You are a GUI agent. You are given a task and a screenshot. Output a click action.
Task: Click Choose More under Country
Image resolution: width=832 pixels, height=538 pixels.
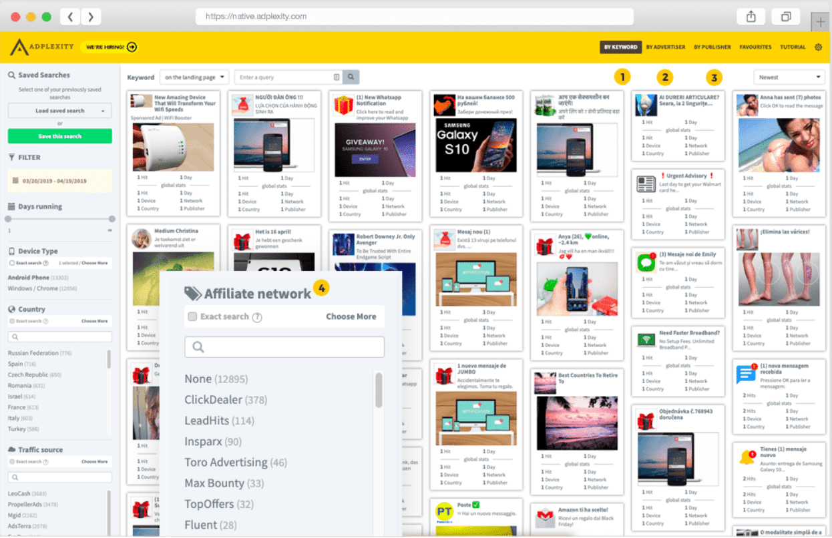(x=94, y=321)
